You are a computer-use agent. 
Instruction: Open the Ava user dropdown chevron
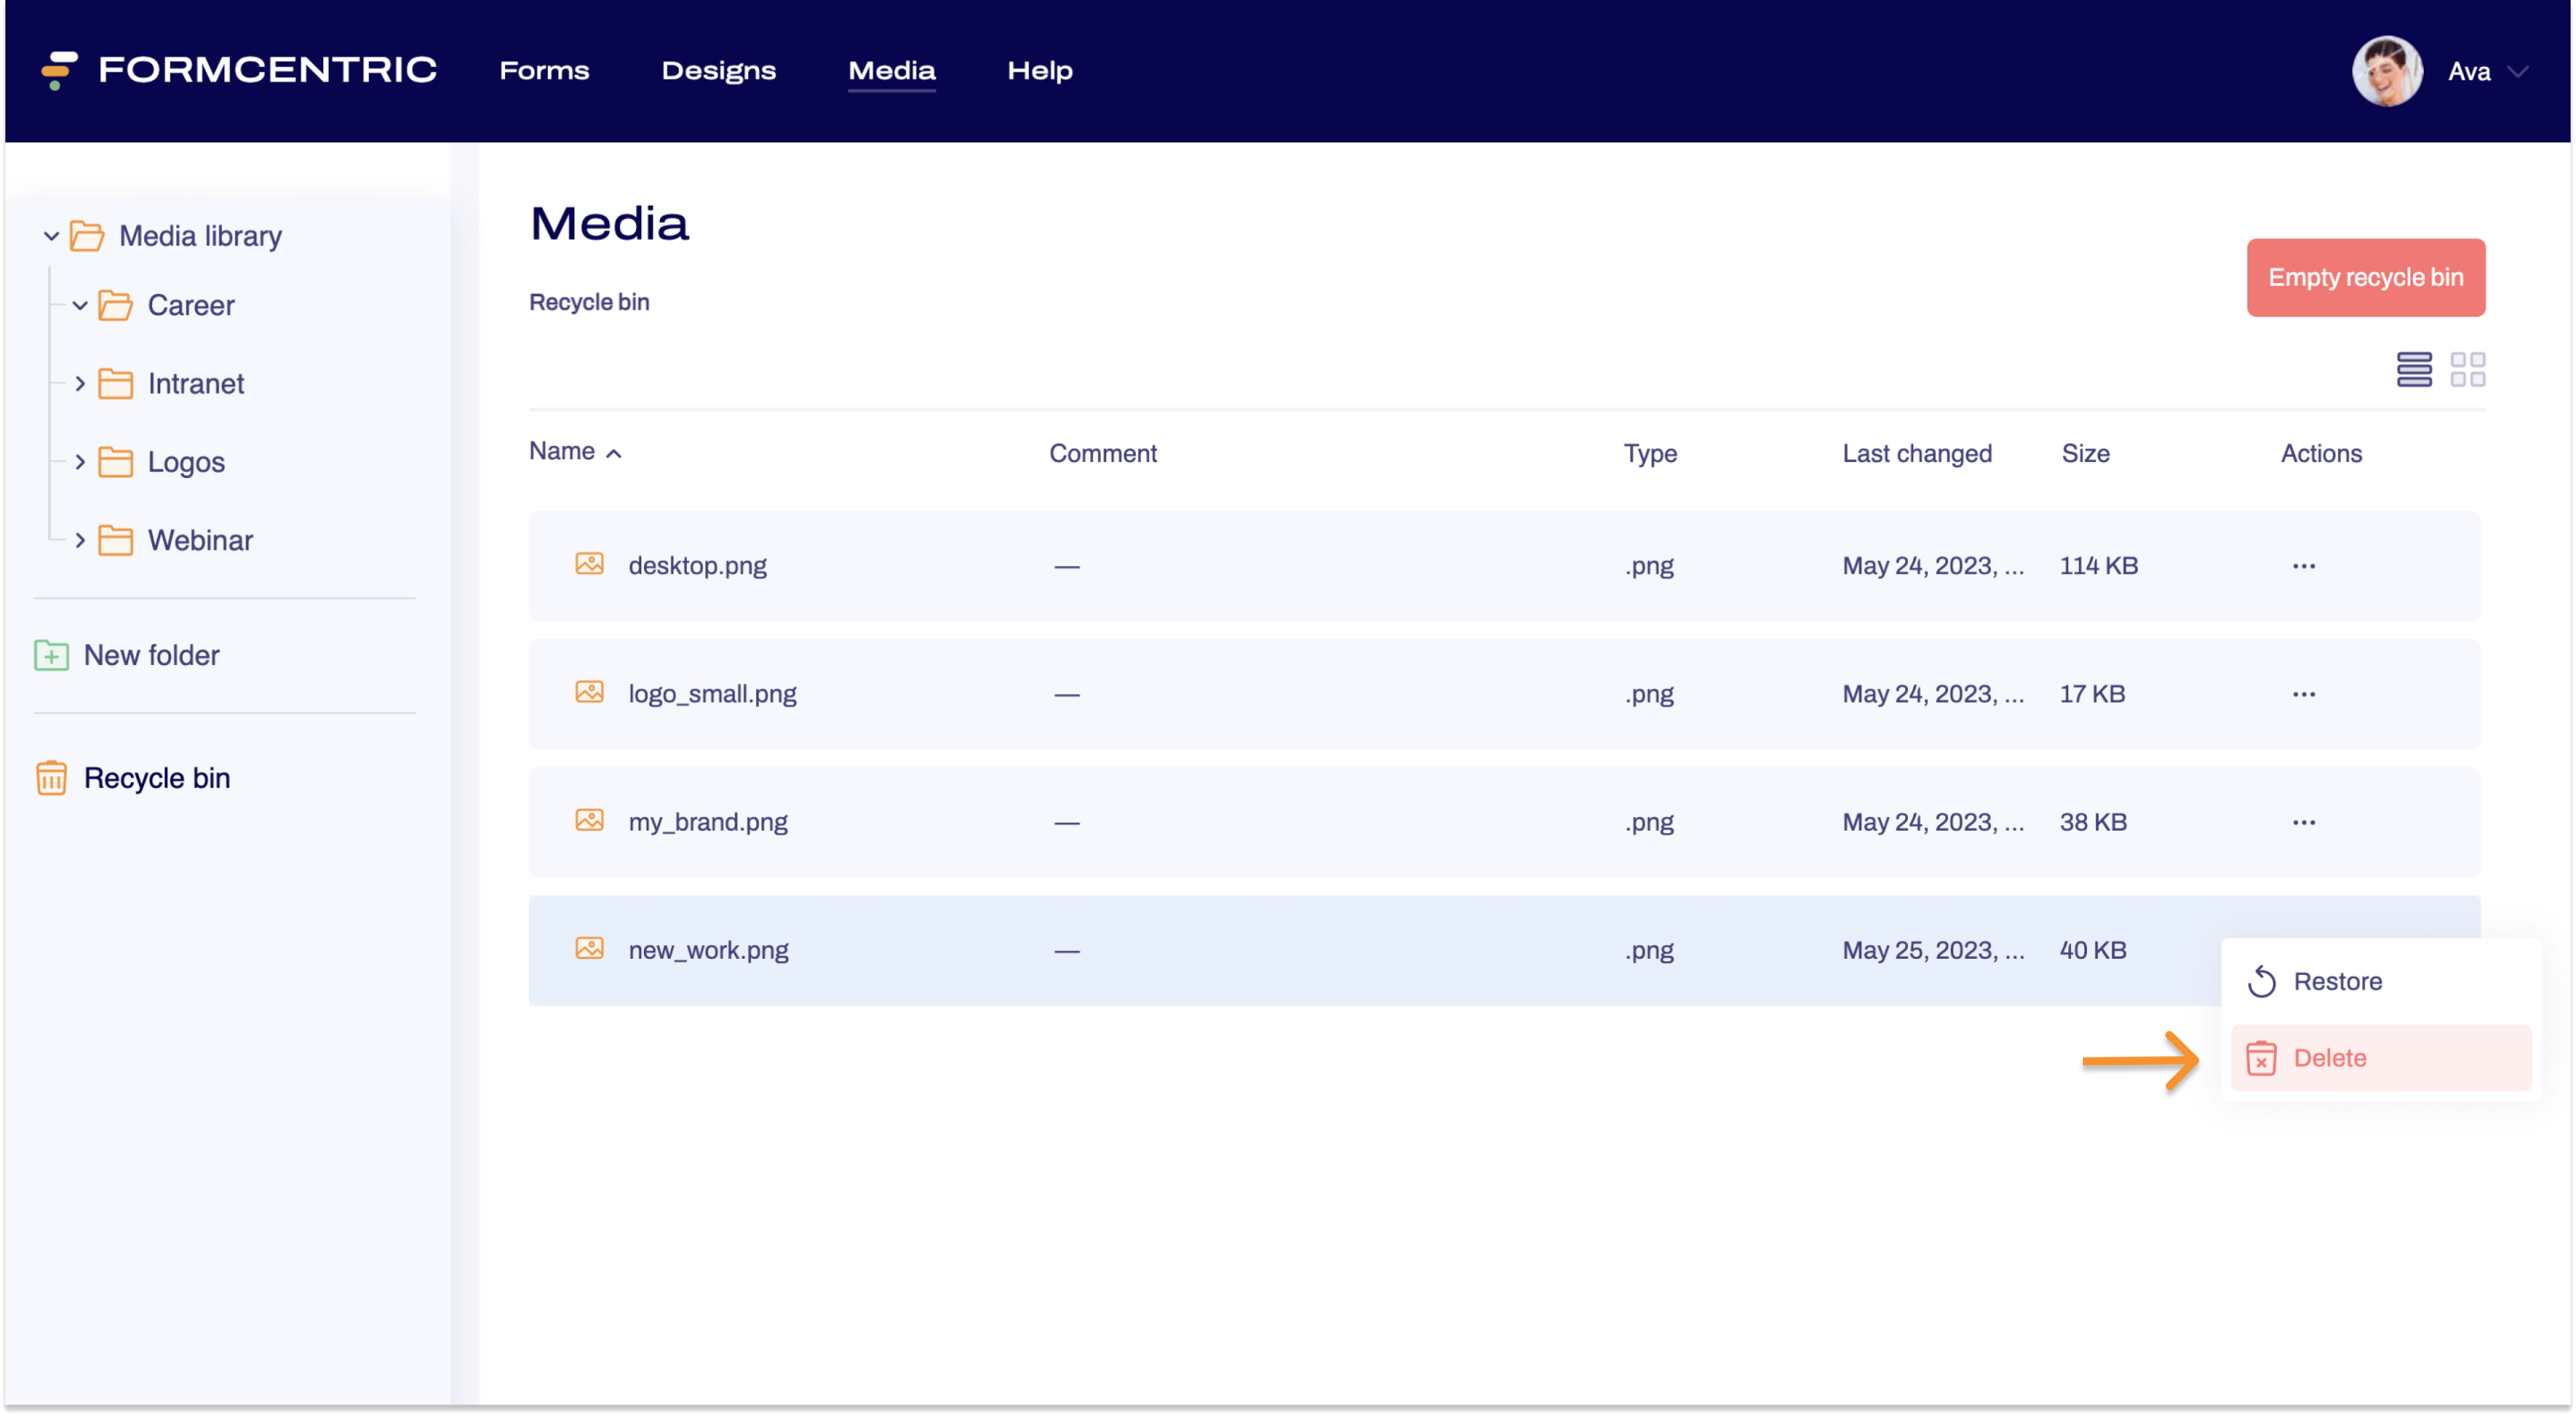[2519, 72]
